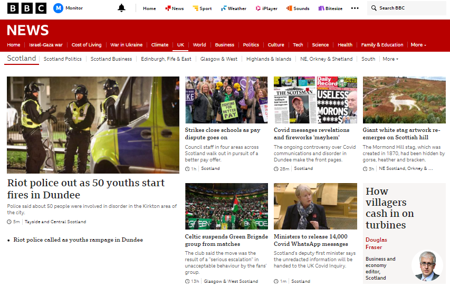
Task: Click Scotland tag under Covid messages revelations story
Action: [x=303, y=168]
